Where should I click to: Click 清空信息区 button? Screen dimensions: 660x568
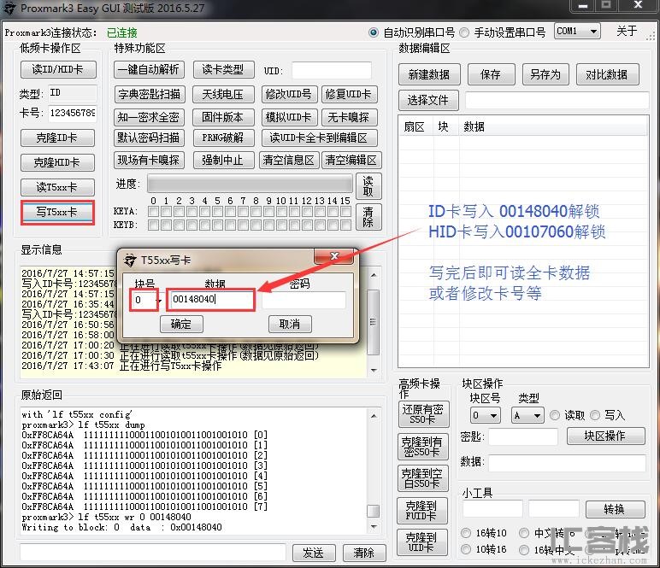tap(289, 161)
